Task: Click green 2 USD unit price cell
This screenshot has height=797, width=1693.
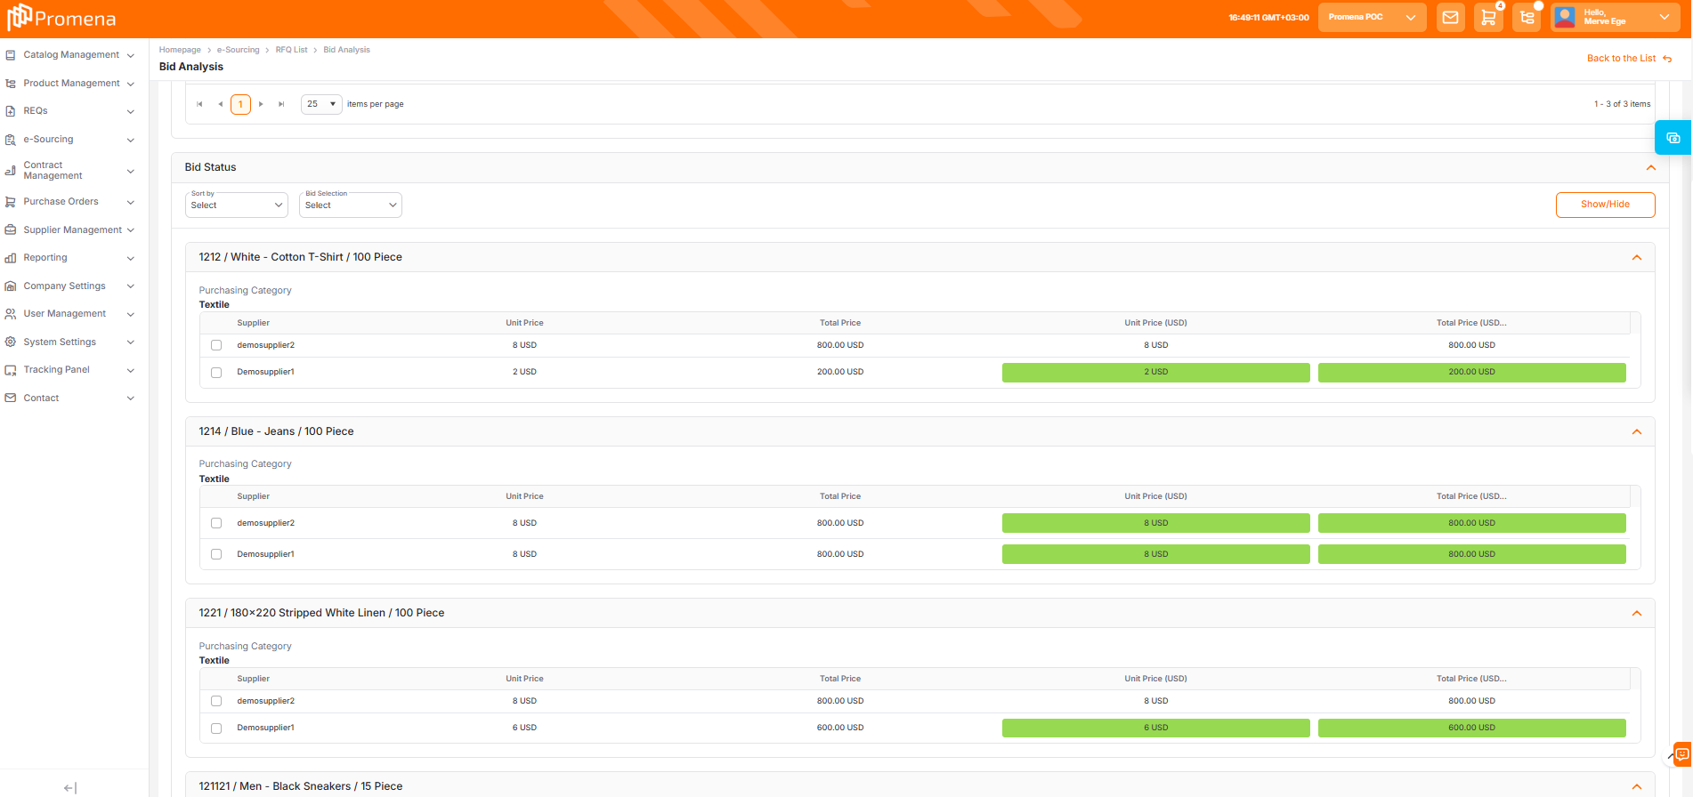Action: 1155,372
